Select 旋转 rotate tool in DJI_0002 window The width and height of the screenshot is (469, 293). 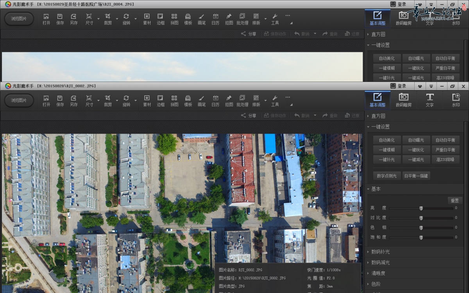(126, 100)
